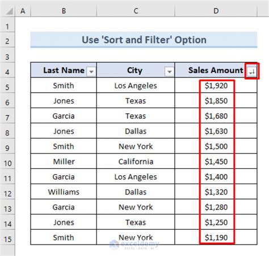
Task: Select column D header
Action: tap(216, 11)
